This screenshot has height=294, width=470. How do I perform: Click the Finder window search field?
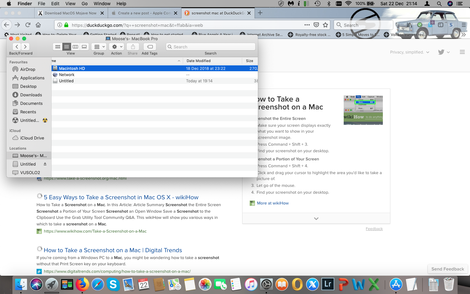211,47
